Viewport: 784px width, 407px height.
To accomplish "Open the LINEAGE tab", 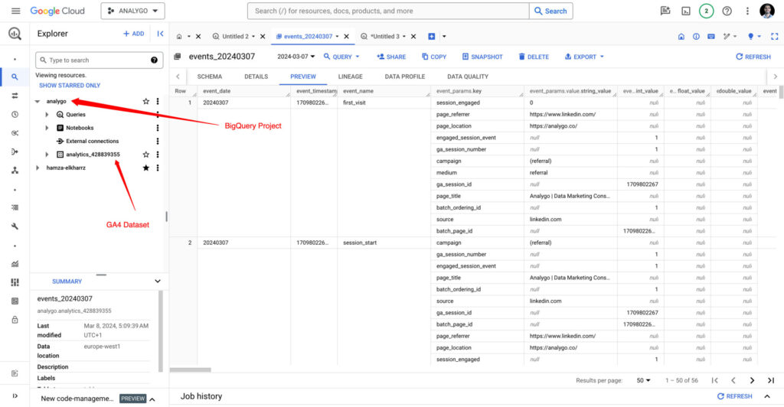I will (x=351, y=77).
